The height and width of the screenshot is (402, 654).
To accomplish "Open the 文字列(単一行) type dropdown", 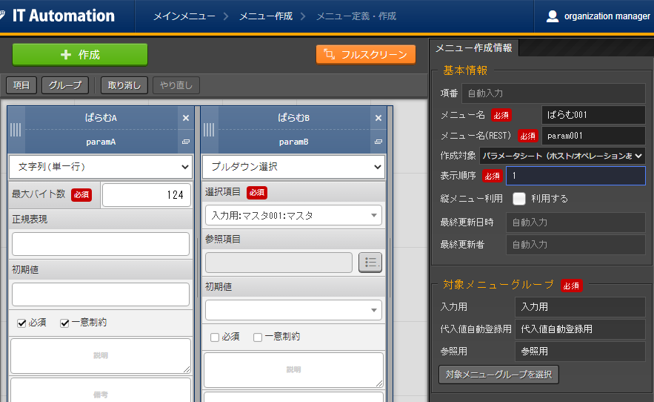I will tap(101, 167).
